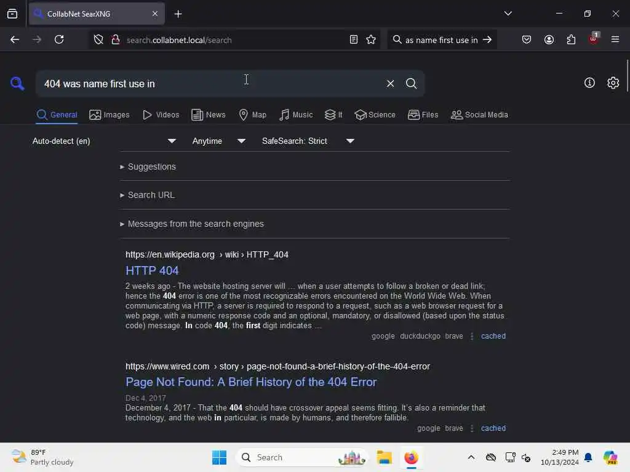Open weather widget 89°F Partly cloudy
Image resolution: width=630 pixels, height=472 pixels.
[x=42, y=457]
